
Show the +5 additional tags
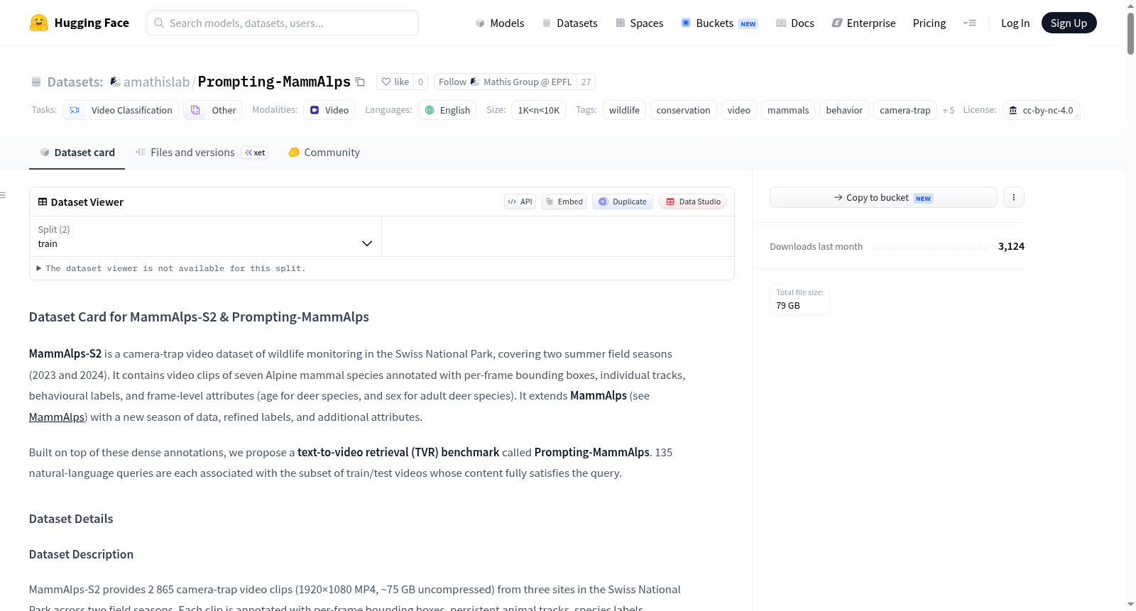click(948, 110)
